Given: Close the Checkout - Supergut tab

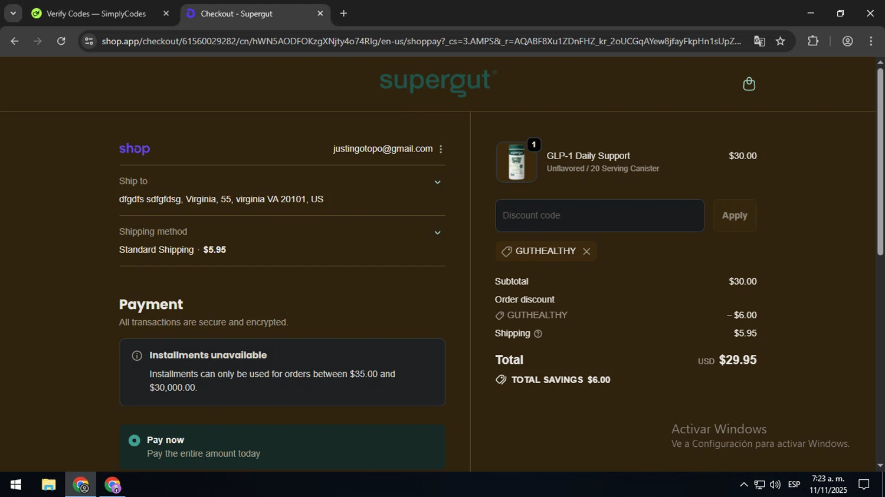Looking at the screenshot, I should (320, 14).
